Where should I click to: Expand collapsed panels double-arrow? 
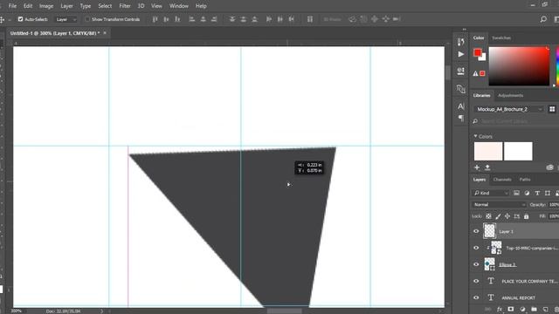pos(464,30)
